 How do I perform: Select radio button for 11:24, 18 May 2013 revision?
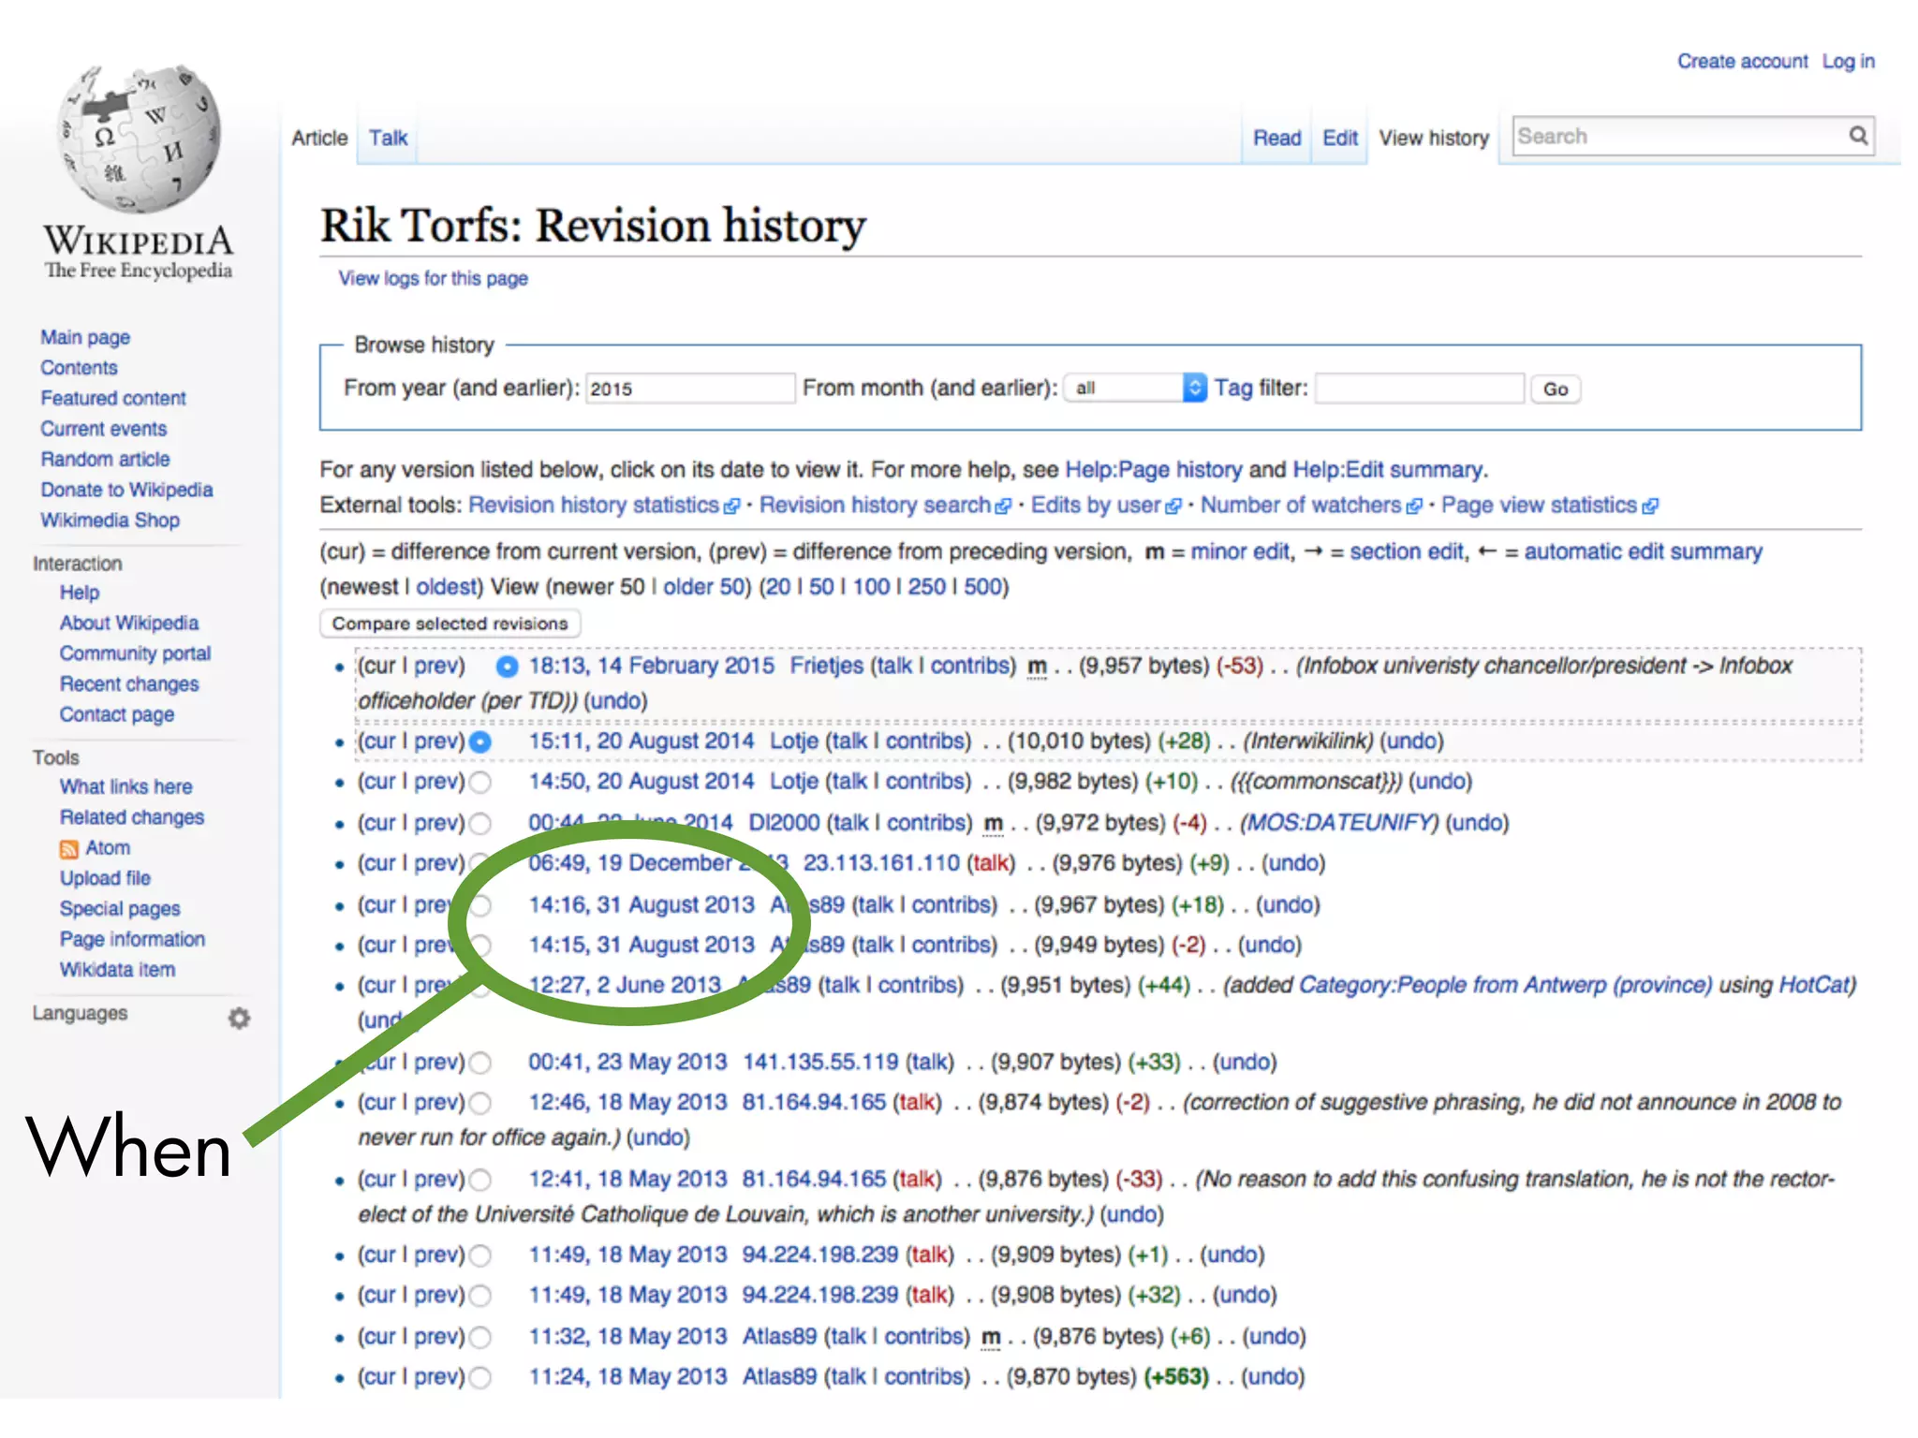pyautogui.click(x=480, y=1377)
